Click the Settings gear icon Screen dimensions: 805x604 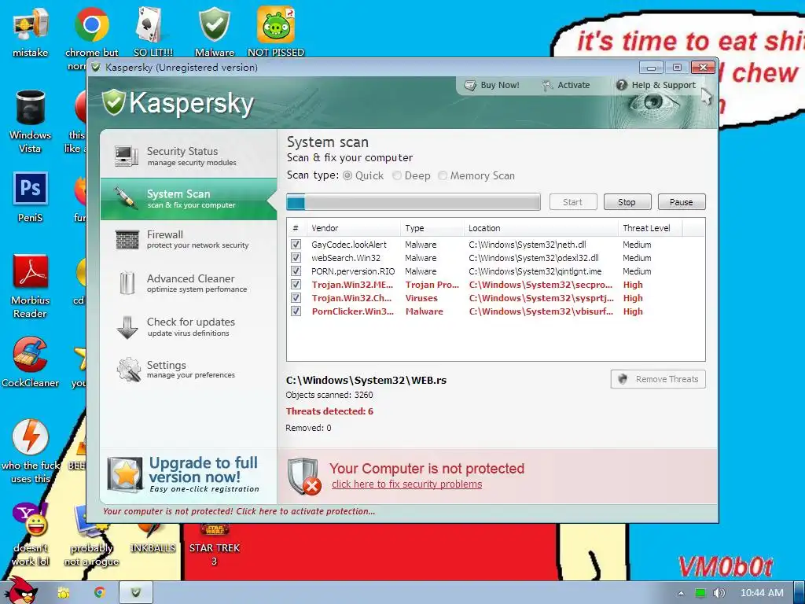coord(128,370)
